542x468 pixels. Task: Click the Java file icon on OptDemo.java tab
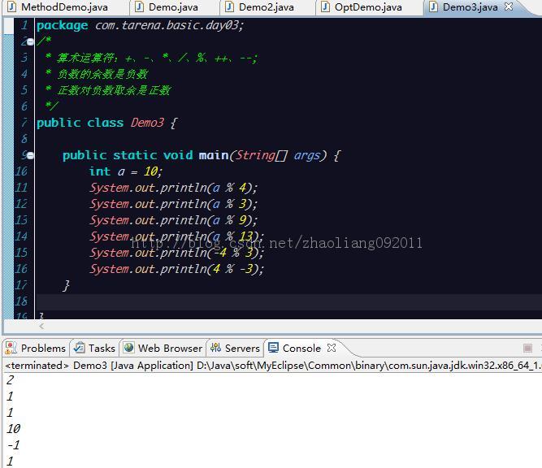(325, 6)
